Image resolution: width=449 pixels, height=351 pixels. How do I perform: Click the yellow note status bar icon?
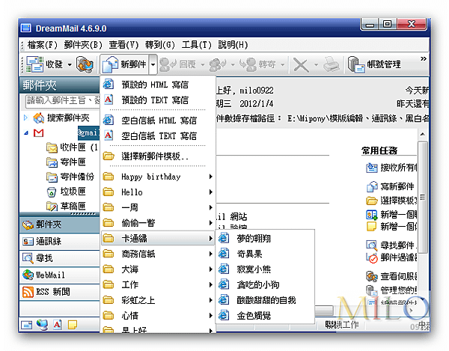point(73,325)
